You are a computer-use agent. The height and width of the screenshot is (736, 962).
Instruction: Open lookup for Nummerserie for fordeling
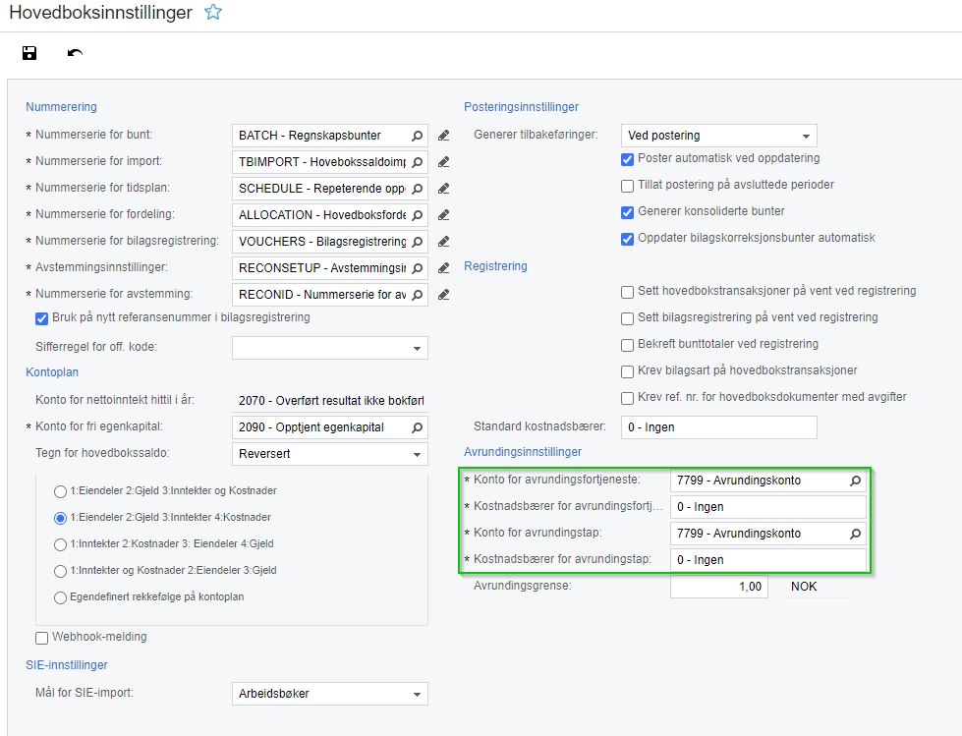tap(418, 215)
